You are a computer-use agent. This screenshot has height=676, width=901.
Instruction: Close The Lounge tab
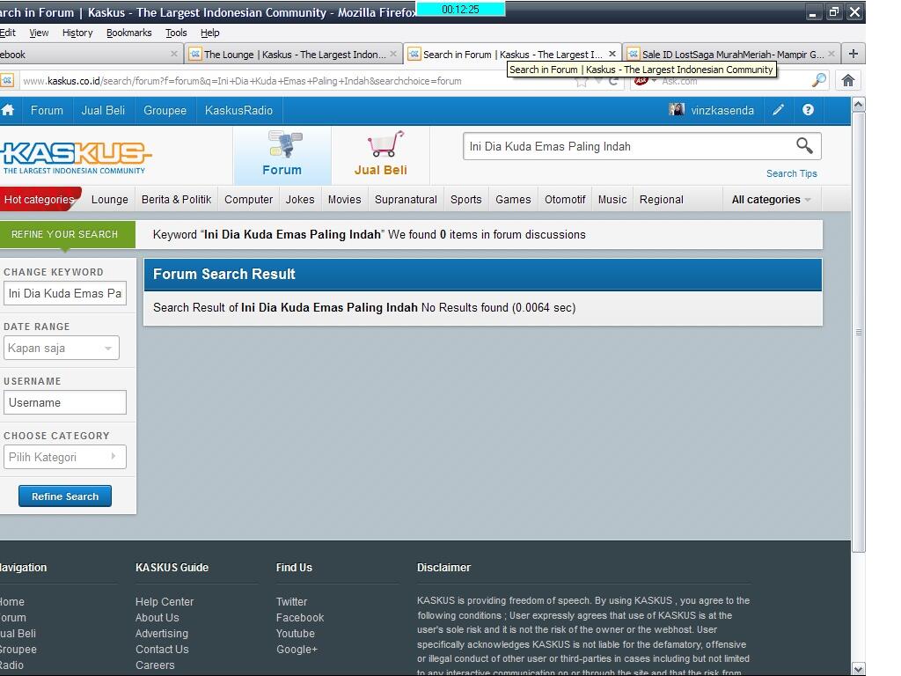click(393, 54)
